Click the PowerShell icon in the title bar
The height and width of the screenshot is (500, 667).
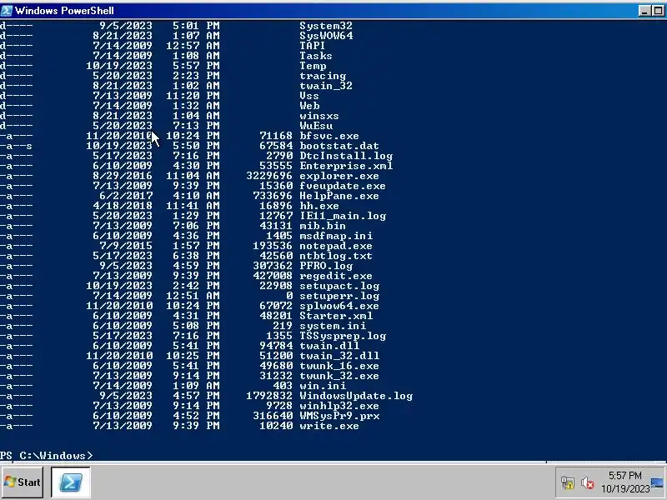(x=7, y=10)
